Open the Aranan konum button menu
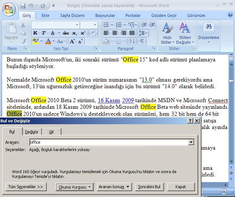 114,187
